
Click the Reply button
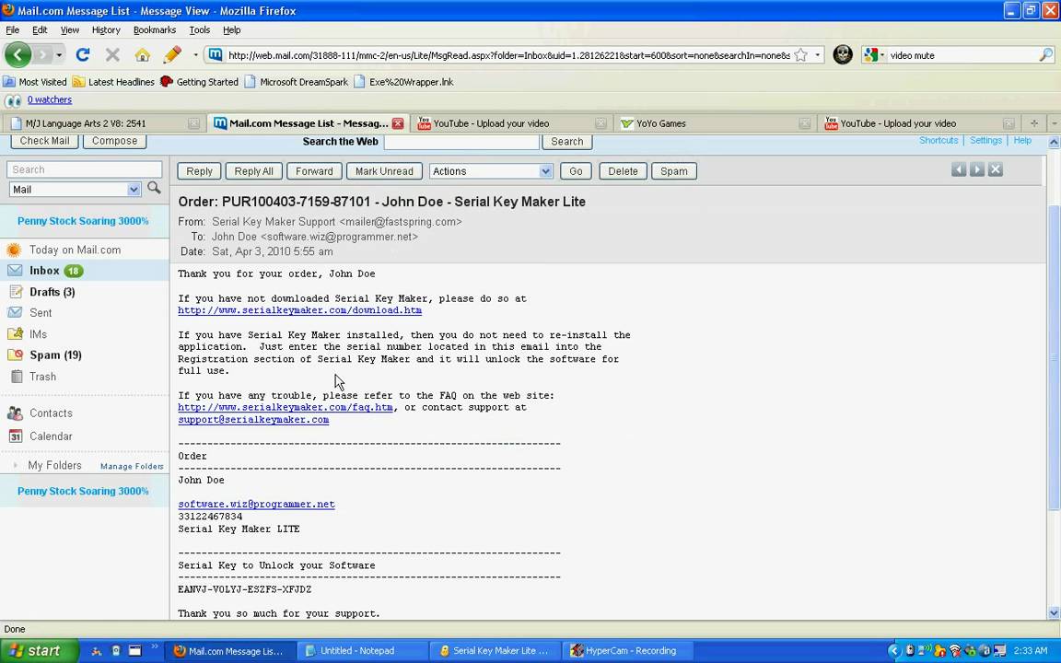tap(199, 171)
